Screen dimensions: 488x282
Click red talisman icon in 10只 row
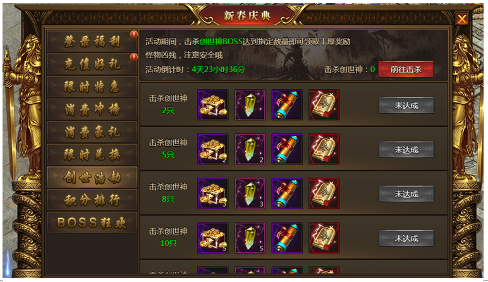pyautogui.click(x=324, y=238)
